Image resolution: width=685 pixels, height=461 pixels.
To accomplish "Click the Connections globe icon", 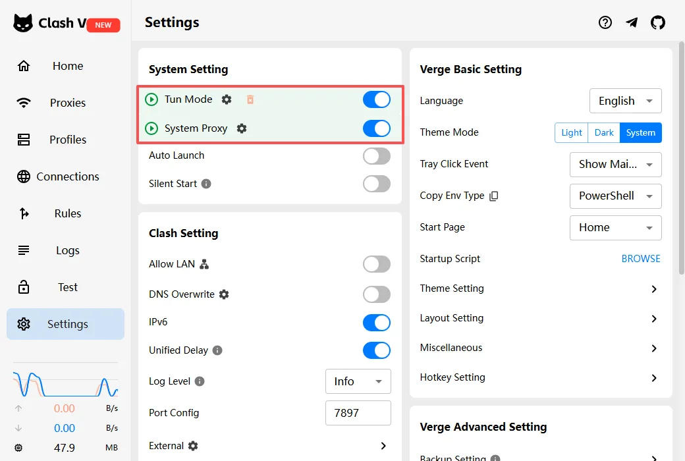I will pyautogui.click(x=24, y=176).
